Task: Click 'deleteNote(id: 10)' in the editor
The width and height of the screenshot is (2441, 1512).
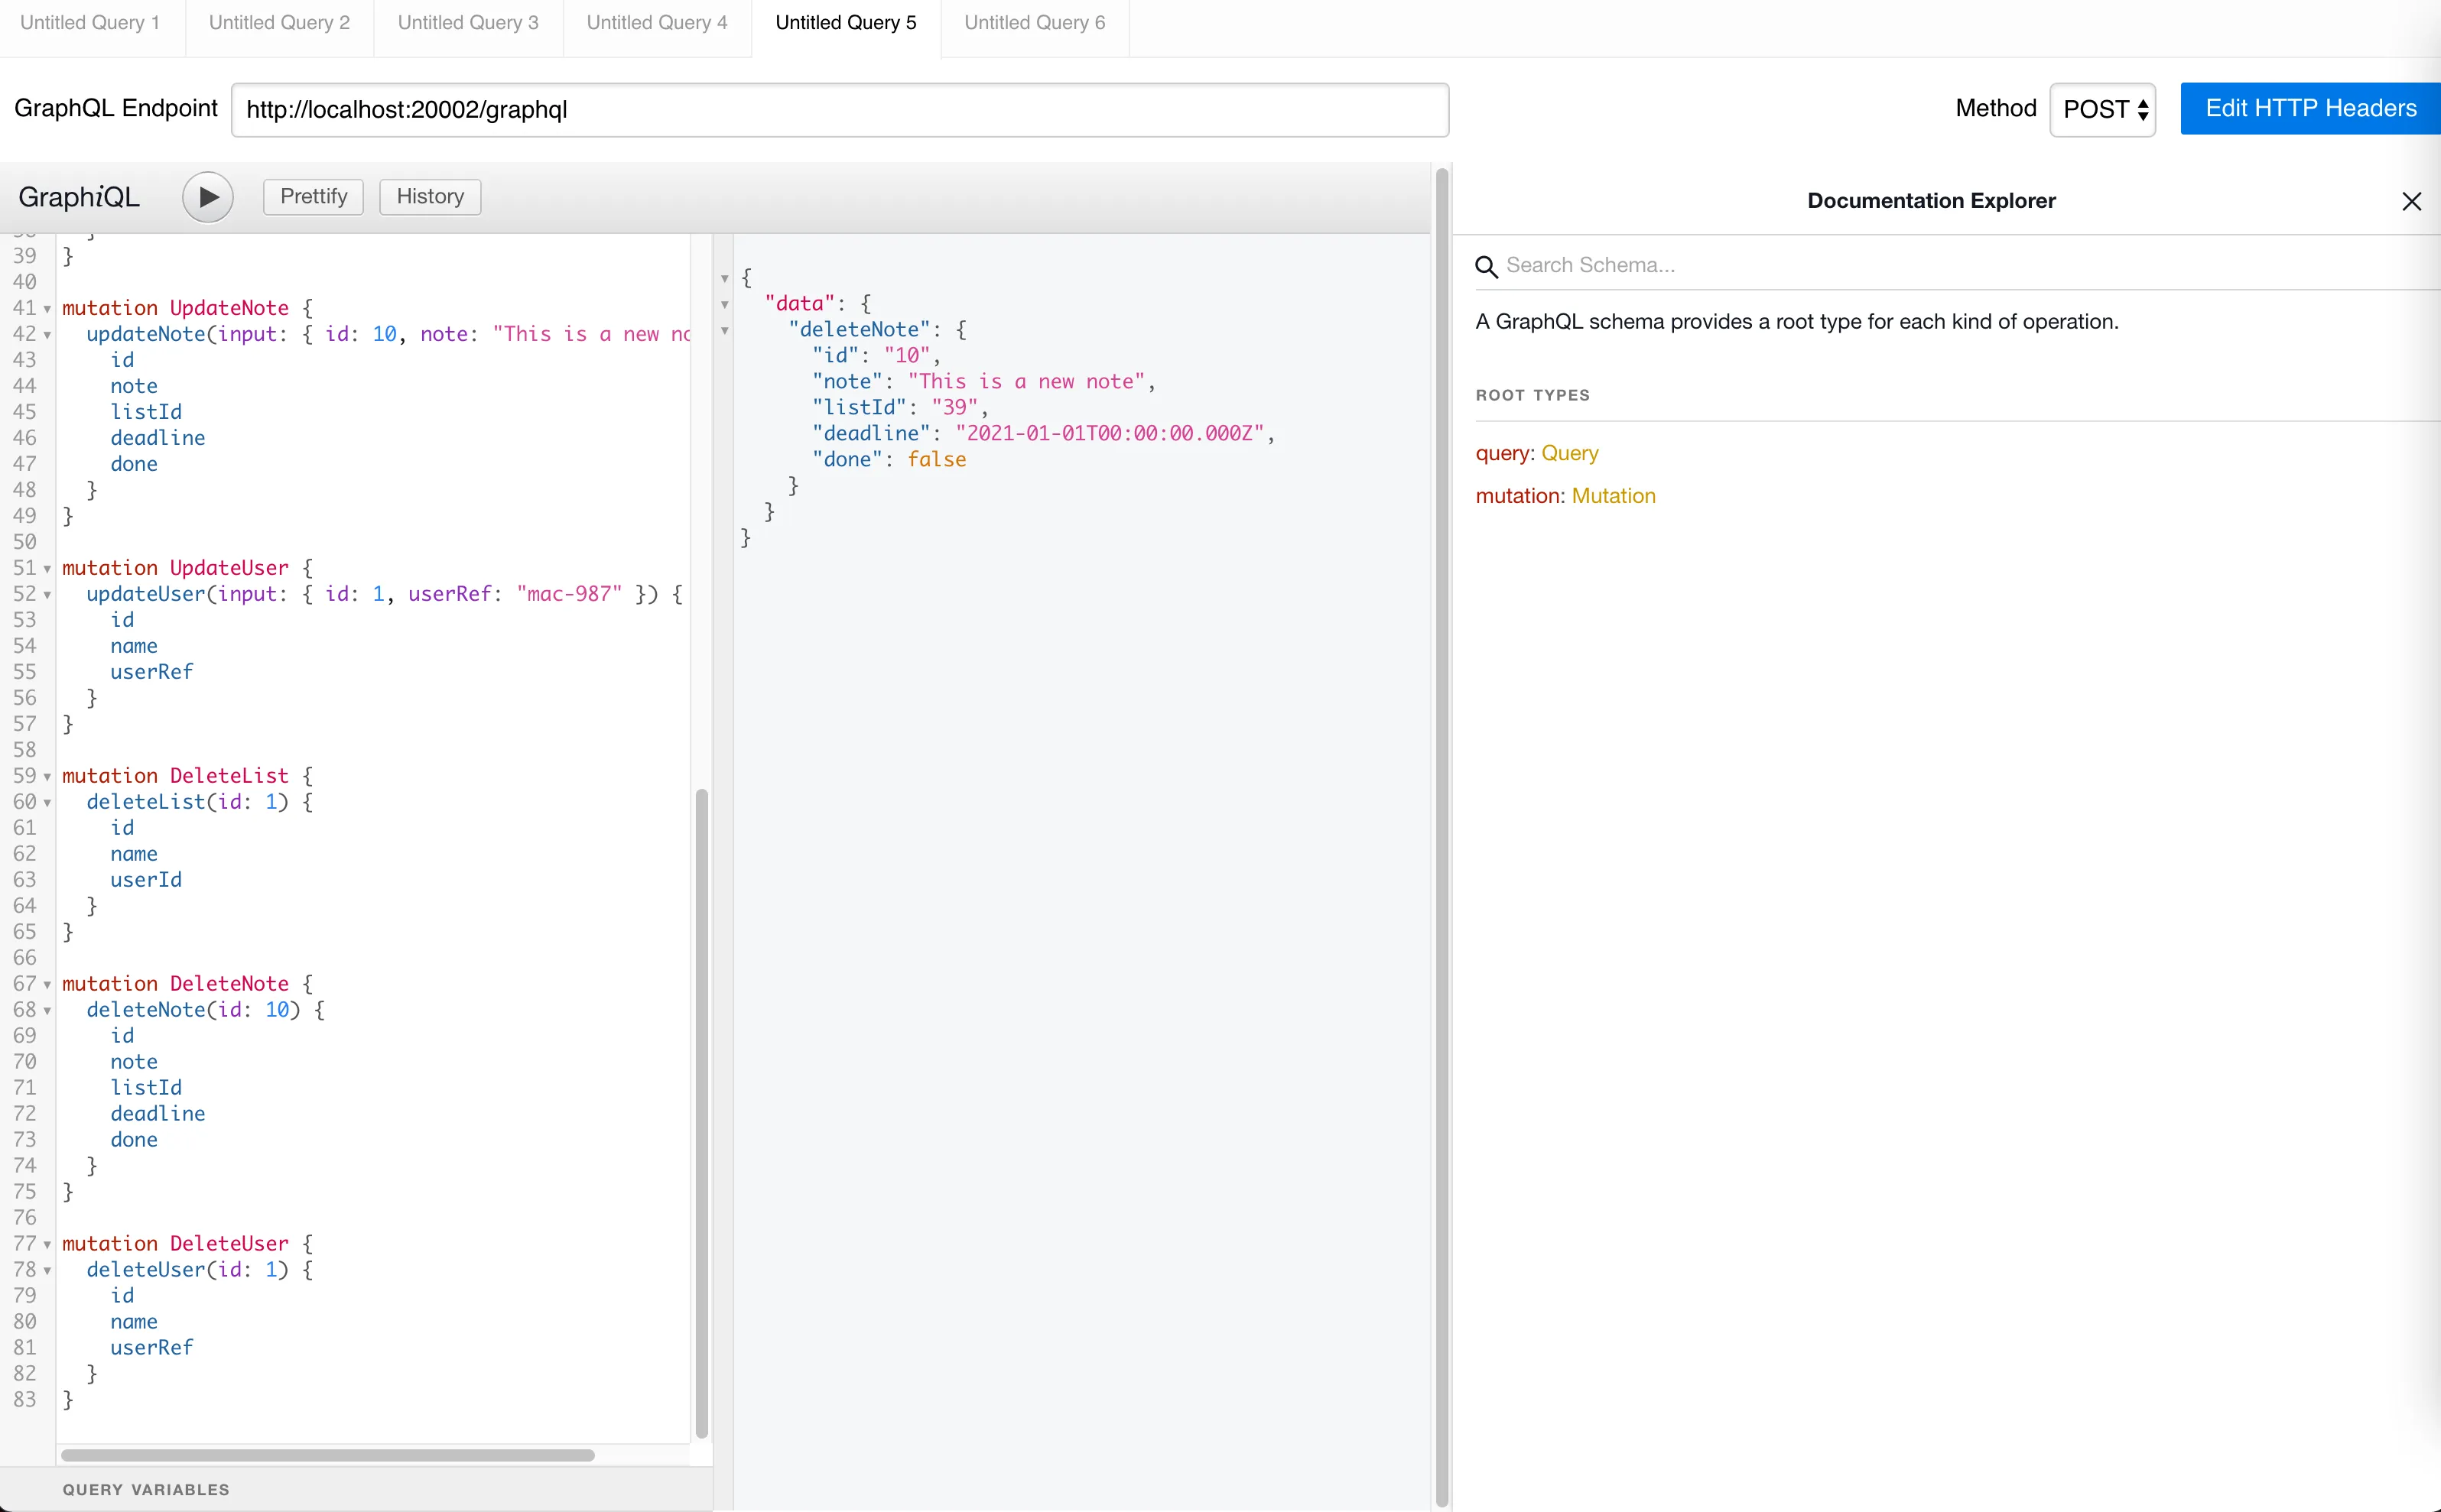Action: point(193,1010)
